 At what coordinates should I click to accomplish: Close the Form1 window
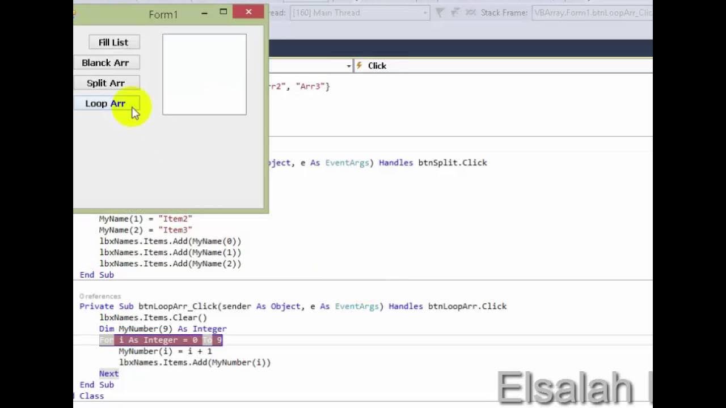[x=248, y=12]
